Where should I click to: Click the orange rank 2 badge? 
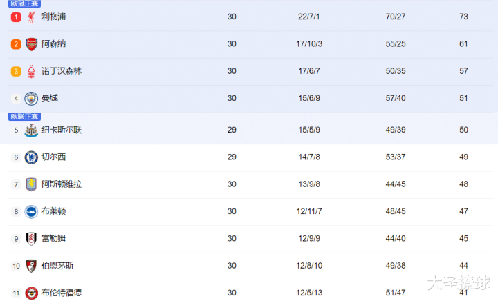click(x=16, y=44)
